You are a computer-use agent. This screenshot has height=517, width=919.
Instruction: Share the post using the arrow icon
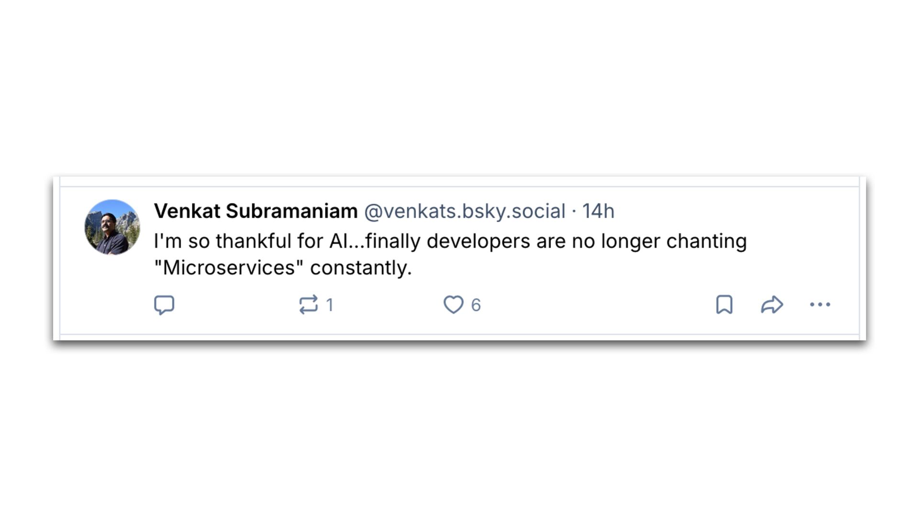pyautogui.click(x=772, y=305)
